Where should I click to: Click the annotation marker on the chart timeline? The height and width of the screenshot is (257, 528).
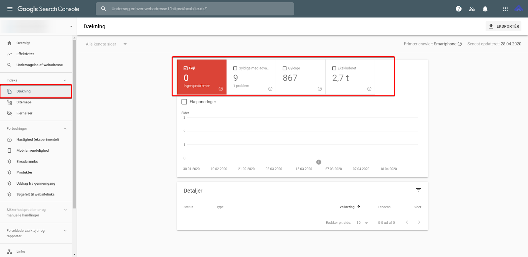click(318, 162)
